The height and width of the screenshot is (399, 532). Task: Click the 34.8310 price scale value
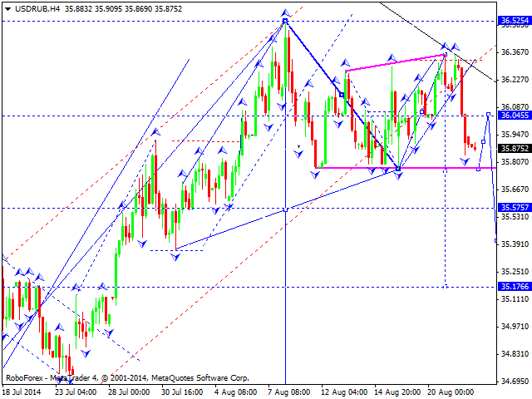point(515,354)
